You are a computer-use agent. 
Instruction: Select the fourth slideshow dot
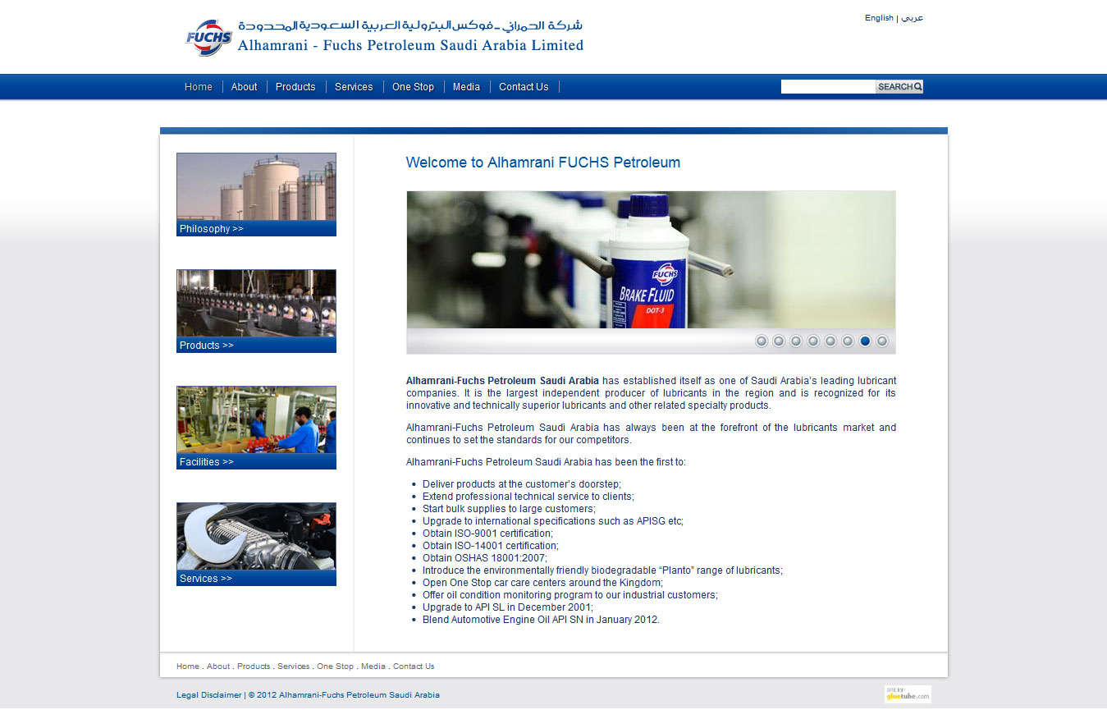click(x=813, y=341)
